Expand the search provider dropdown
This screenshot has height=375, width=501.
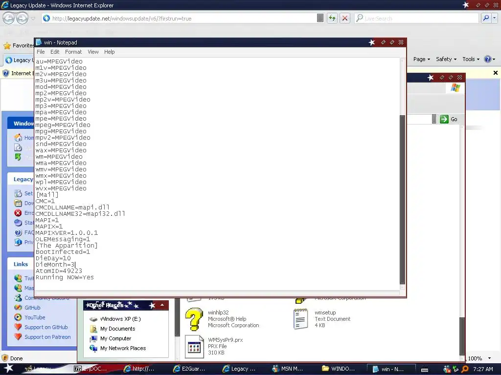(x=495, y=18)
